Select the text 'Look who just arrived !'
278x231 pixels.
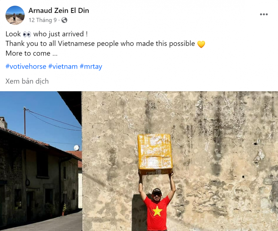coord(47,34)
